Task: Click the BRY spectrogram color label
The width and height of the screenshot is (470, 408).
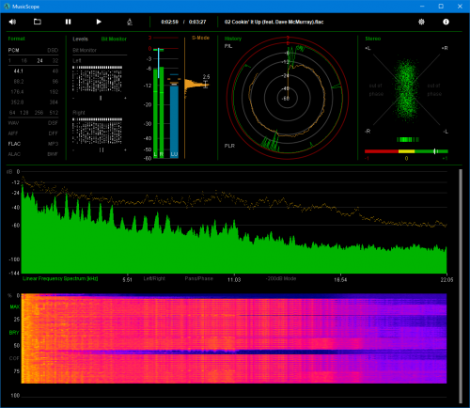Action: (x=14, y=333)
